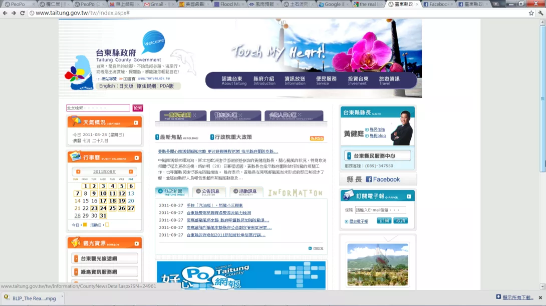
Task: Click the 訂閱 subscribe button
Action: click(384, 221)
